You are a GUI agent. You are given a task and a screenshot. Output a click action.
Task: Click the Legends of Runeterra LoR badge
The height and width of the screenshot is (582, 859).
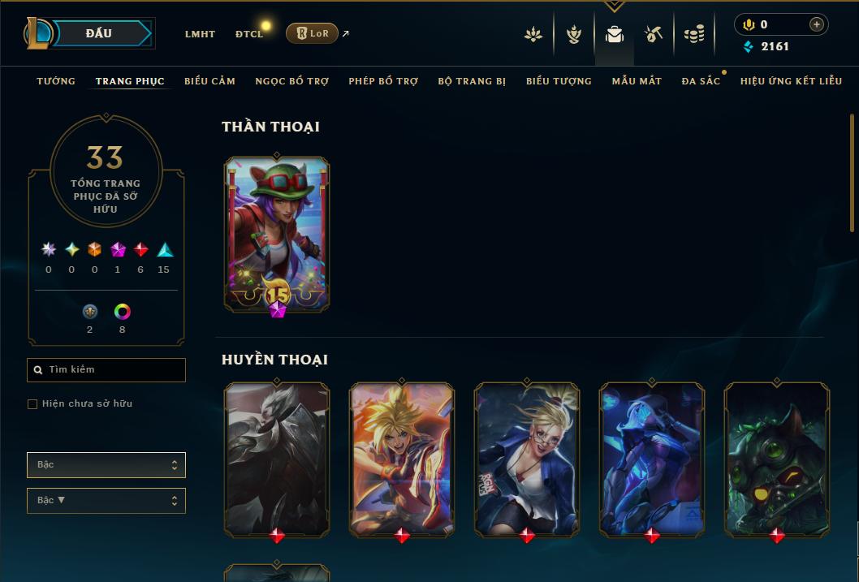pos(312,33)
